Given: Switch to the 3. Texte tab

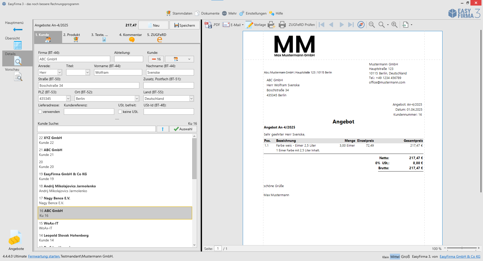Looking at the screenshot, I should click(104, 37).
